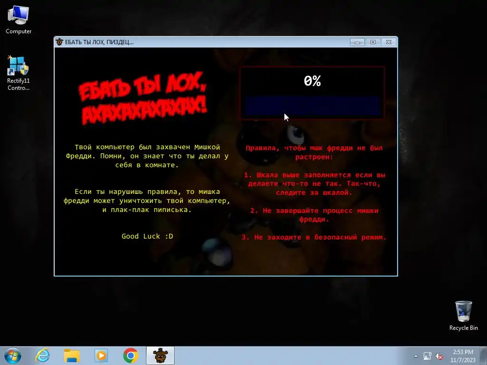Screen dimensions: 487x365
Task: Click the red ЕБАТЬ ТЫ ЛОХ heading
Action: pyautogui.click(x=142, y=98)
